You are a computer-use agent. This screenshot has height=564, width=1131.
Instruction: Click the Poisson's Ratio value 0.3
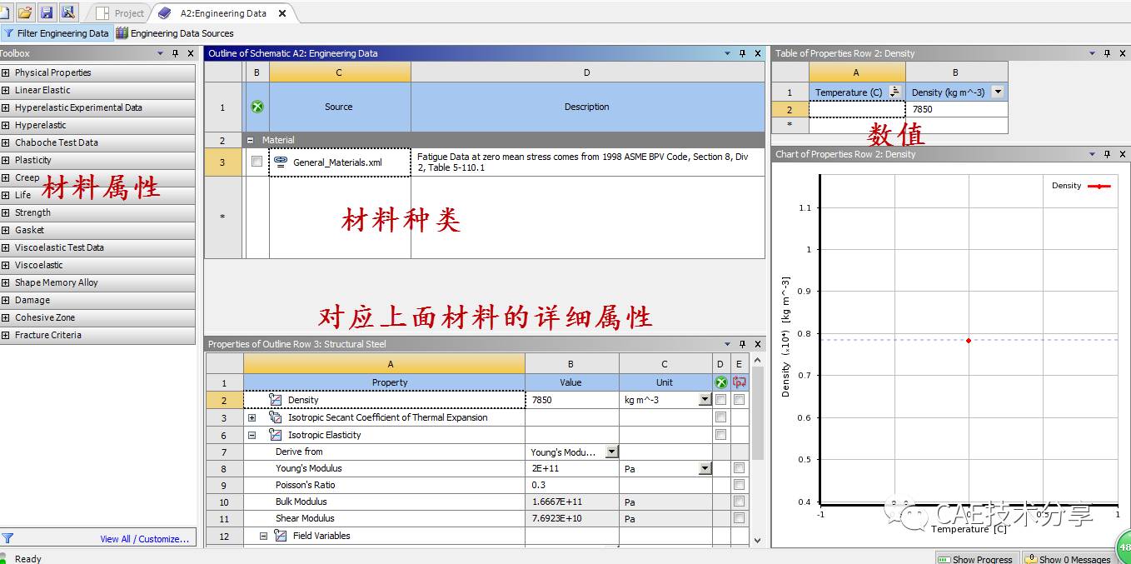(x=571, y=485)
